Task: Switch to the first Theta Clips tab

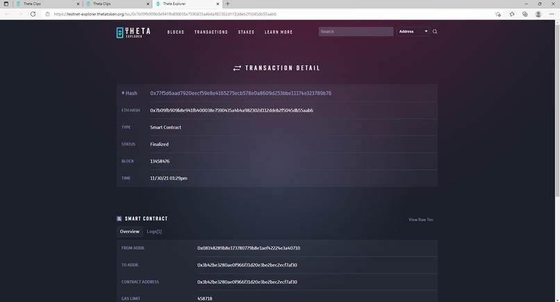Action: point(47,3)
